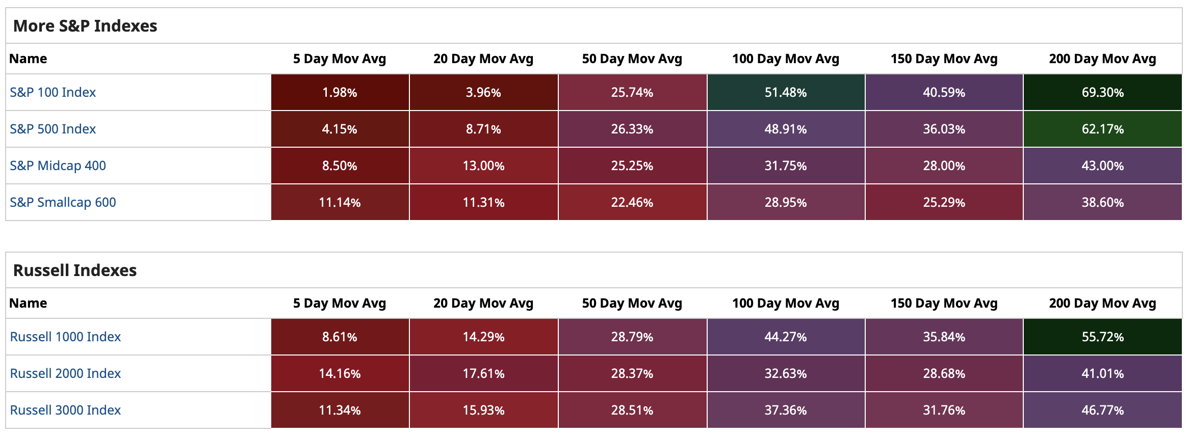Viewport: 1190px width, 437px height.
Task: Open the Russell 1000 Index link
Action: 65,337
